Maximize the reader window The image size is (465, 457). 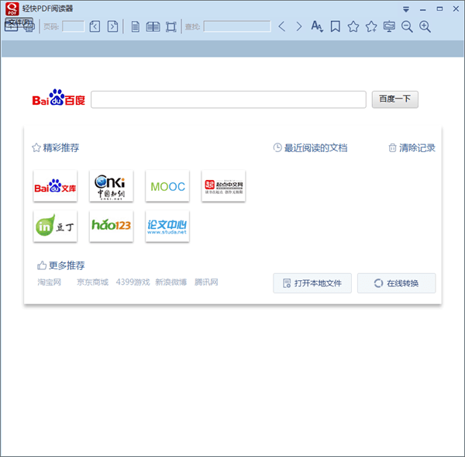[439, 9]
